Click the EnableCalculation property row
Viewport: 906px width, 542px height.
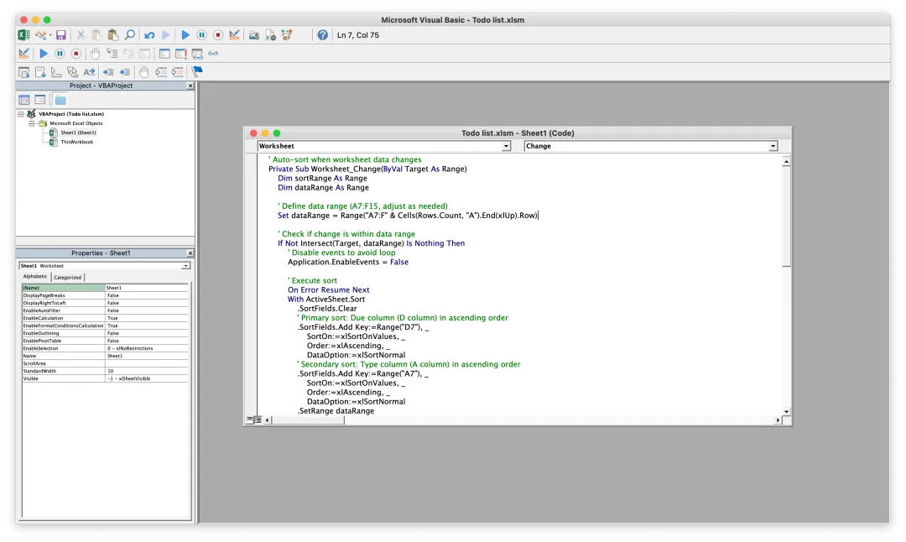coord(105,318)
